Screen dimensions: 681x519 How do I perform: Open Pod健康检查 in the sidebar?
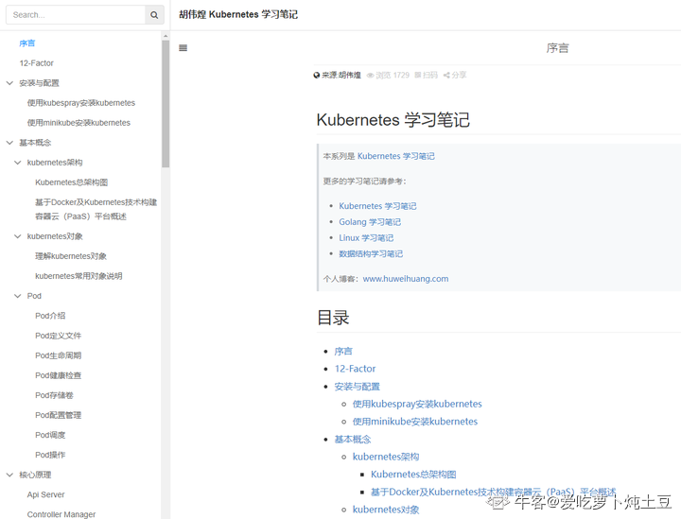(x=59, y=375)
